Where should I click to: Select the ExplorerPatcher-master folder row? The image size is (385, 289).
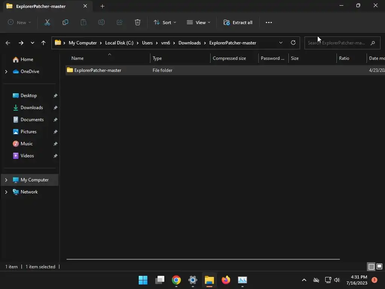[x=225, y=70]
